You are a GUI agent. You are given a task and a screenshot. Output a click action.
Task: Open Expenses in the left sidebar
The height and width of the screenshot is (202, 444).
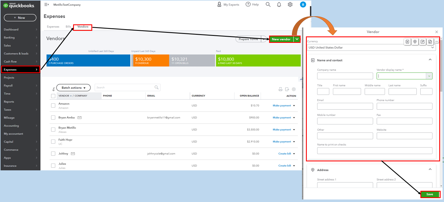[x=20, y=69]
